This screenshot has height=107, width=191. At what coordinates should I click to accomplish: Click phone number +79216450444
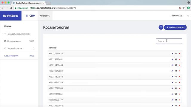click(56, 65)
